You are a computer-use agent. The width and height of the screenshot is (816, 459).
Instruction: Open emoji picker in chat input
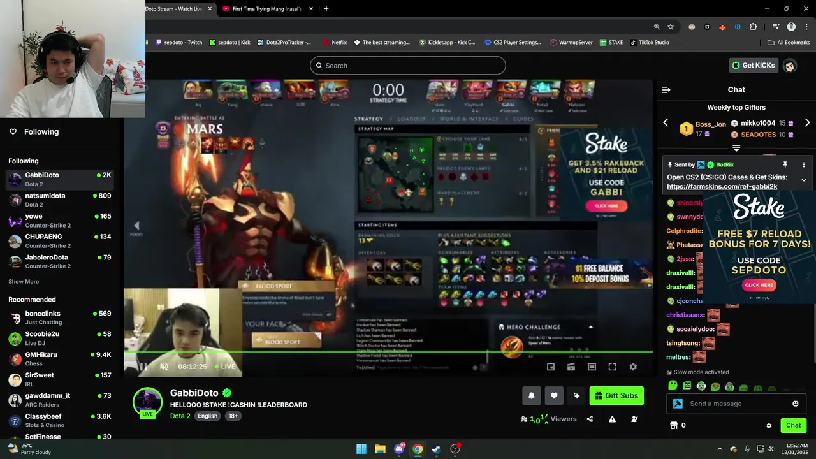tap(795, 404)
